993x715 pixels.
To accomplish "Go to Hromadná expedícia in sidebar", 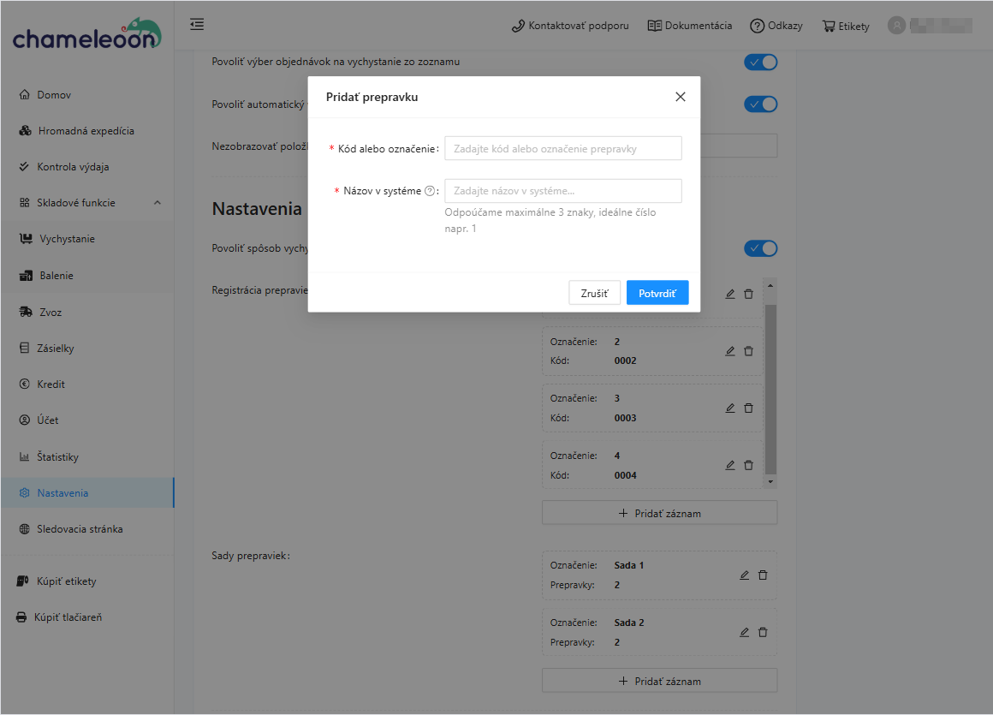I will pos(86,131).
